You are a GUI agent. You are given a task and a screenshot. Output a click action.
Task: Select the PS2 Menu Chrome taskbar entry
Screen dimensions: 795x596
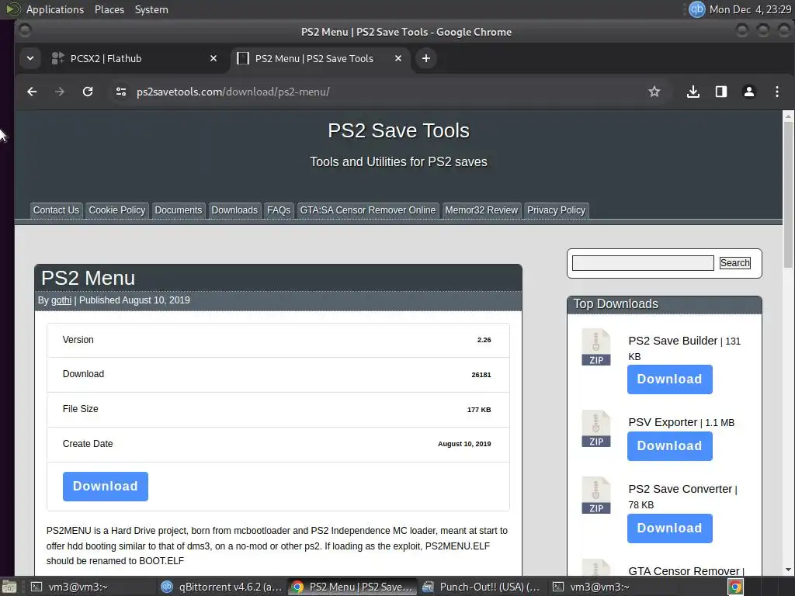coord(352,587)
